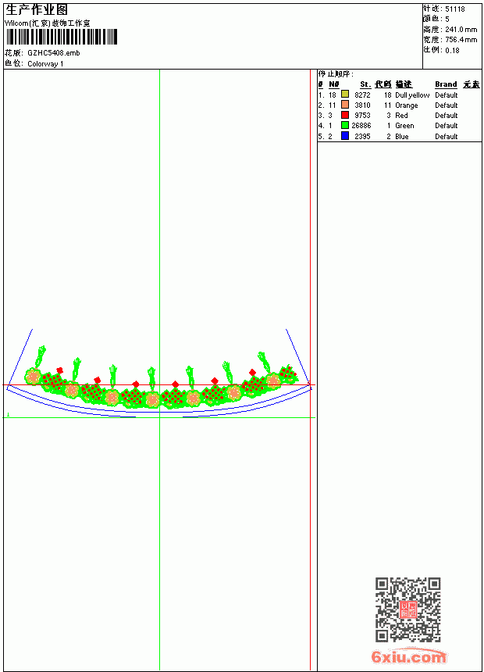Click the production worksheet title heading
Viewport: 484px width, 672px height.
click(x=37, y=10)
